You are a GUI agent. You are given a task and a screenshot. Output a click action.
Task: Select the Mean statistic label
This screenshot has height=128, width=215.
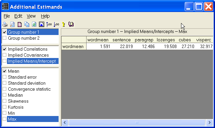point(14,71)
